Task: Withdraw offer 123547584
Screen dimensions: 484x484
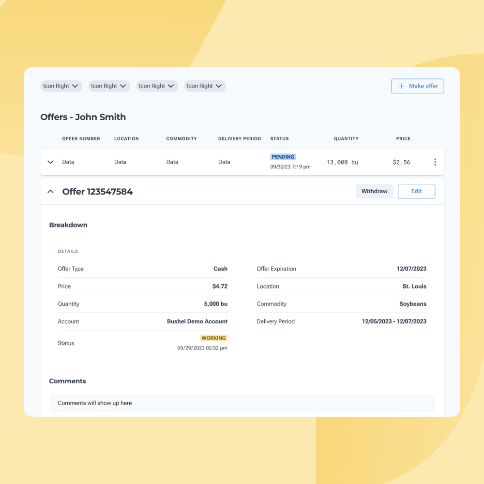Action: click(374, 191)
